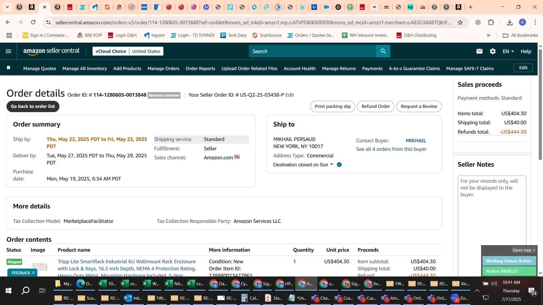Screen dimensions: 543x305
Task: Open Help link in header
Action: point(526,51)
